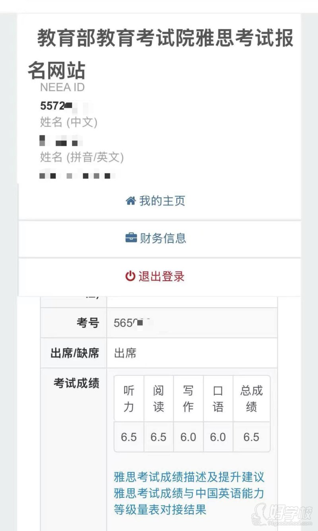
Task: Click the 考试成绩 row label
Action: [73, 384]
